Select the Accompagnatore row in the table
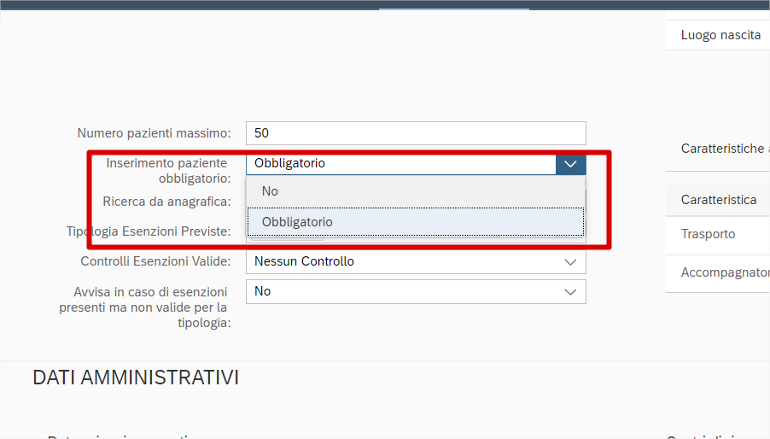Image resolution: width=770 pixels, height=439 pixels. click(725, 273)
